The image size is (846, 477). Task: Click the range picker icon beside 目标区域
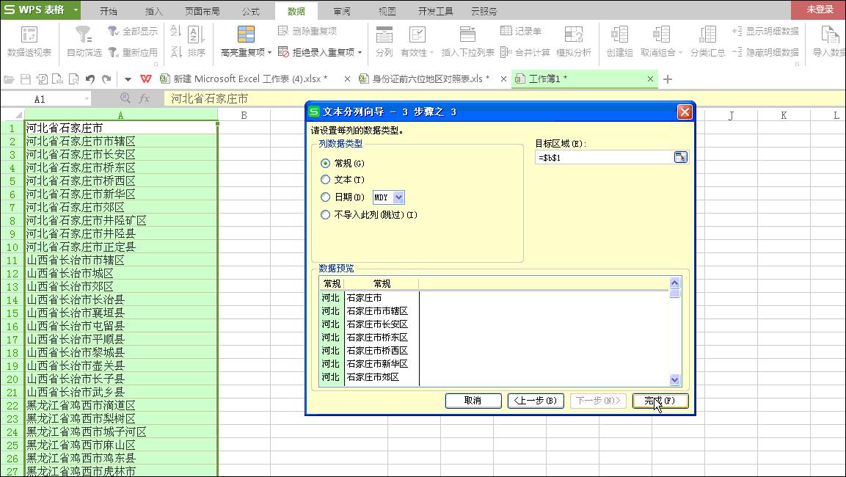(x=681, y=156)
